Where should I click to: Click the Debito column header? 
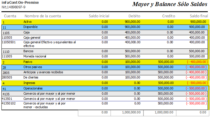pyautogui.click(x=135, y=16)
